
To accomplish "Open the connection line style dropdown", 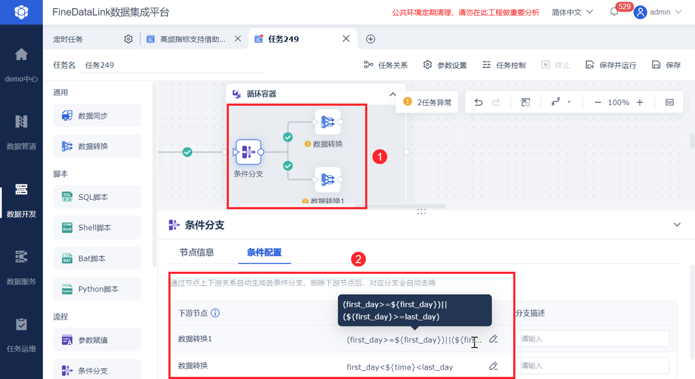I will (561, 102).
